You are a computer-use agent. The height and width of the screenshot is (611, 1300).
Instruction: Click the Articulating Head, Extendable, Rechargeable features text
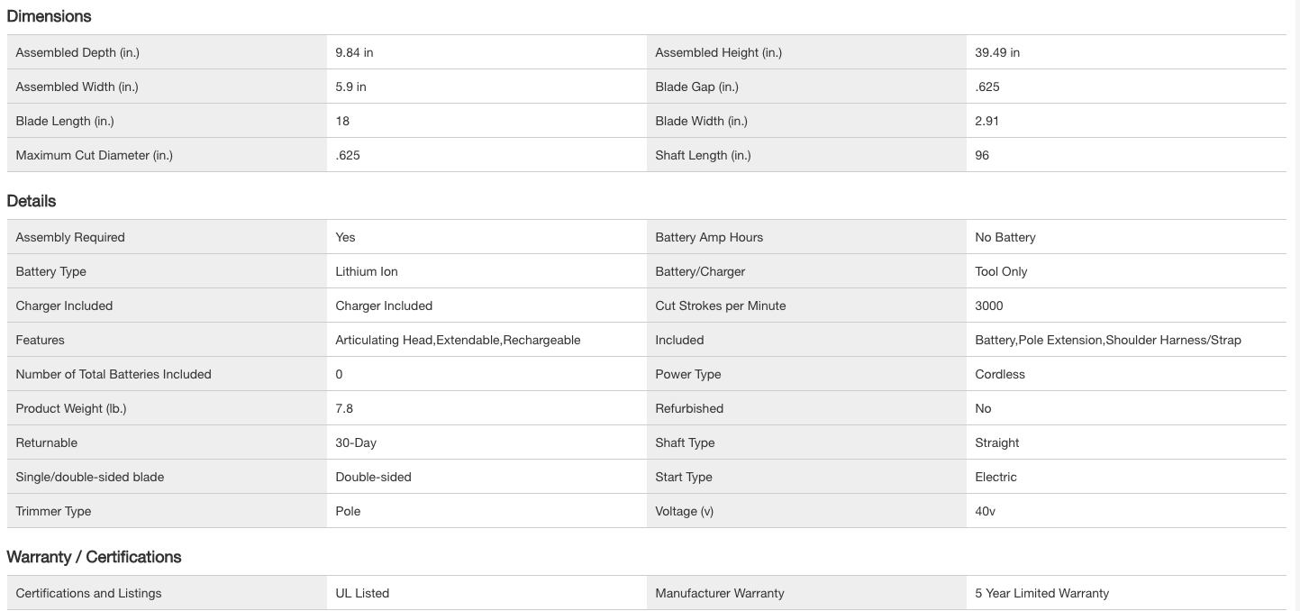458,340
